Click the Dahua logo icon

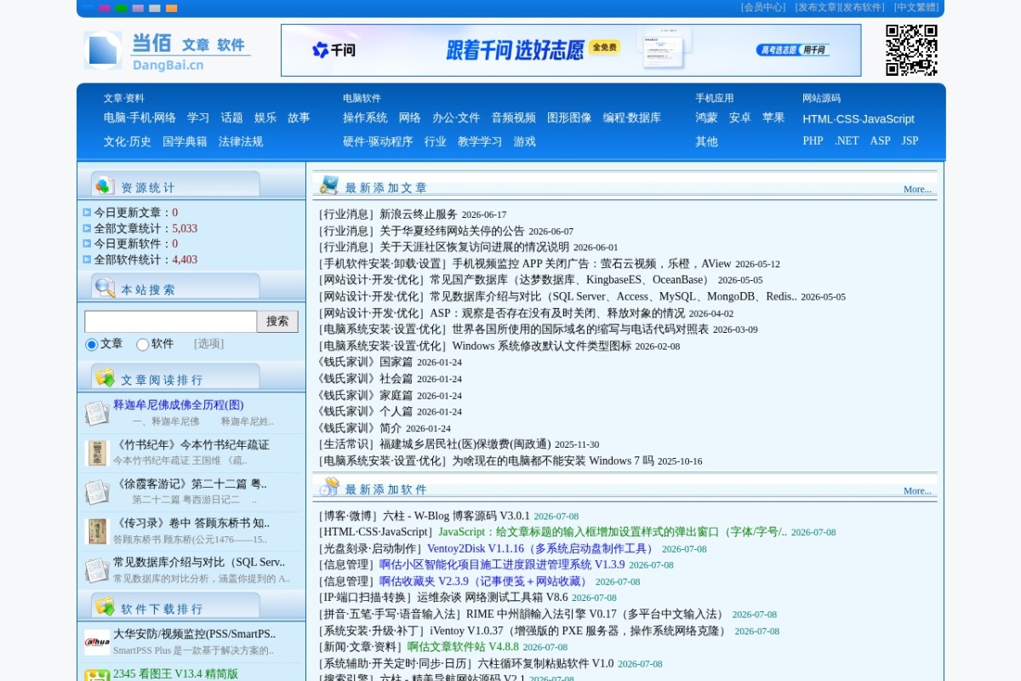click(x=97, y=642)
